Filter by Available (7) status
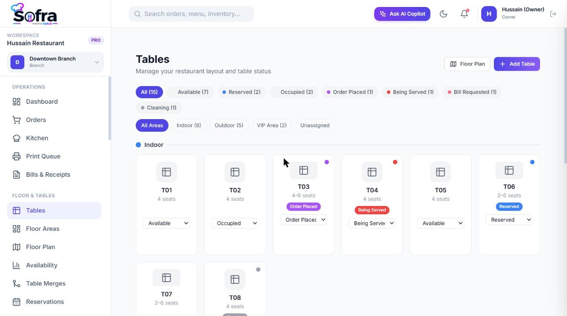The width and height of the screenshot is (567, 316). click(x=190, y=92)
